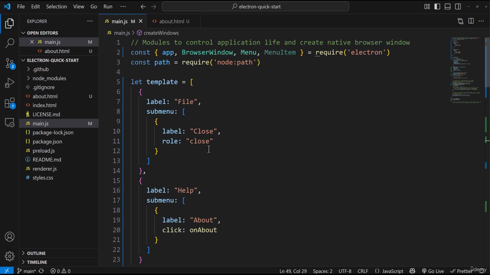Toggle Primary Side Bar visibility
This screenshot has width=490, height=275.
(437, 7)
